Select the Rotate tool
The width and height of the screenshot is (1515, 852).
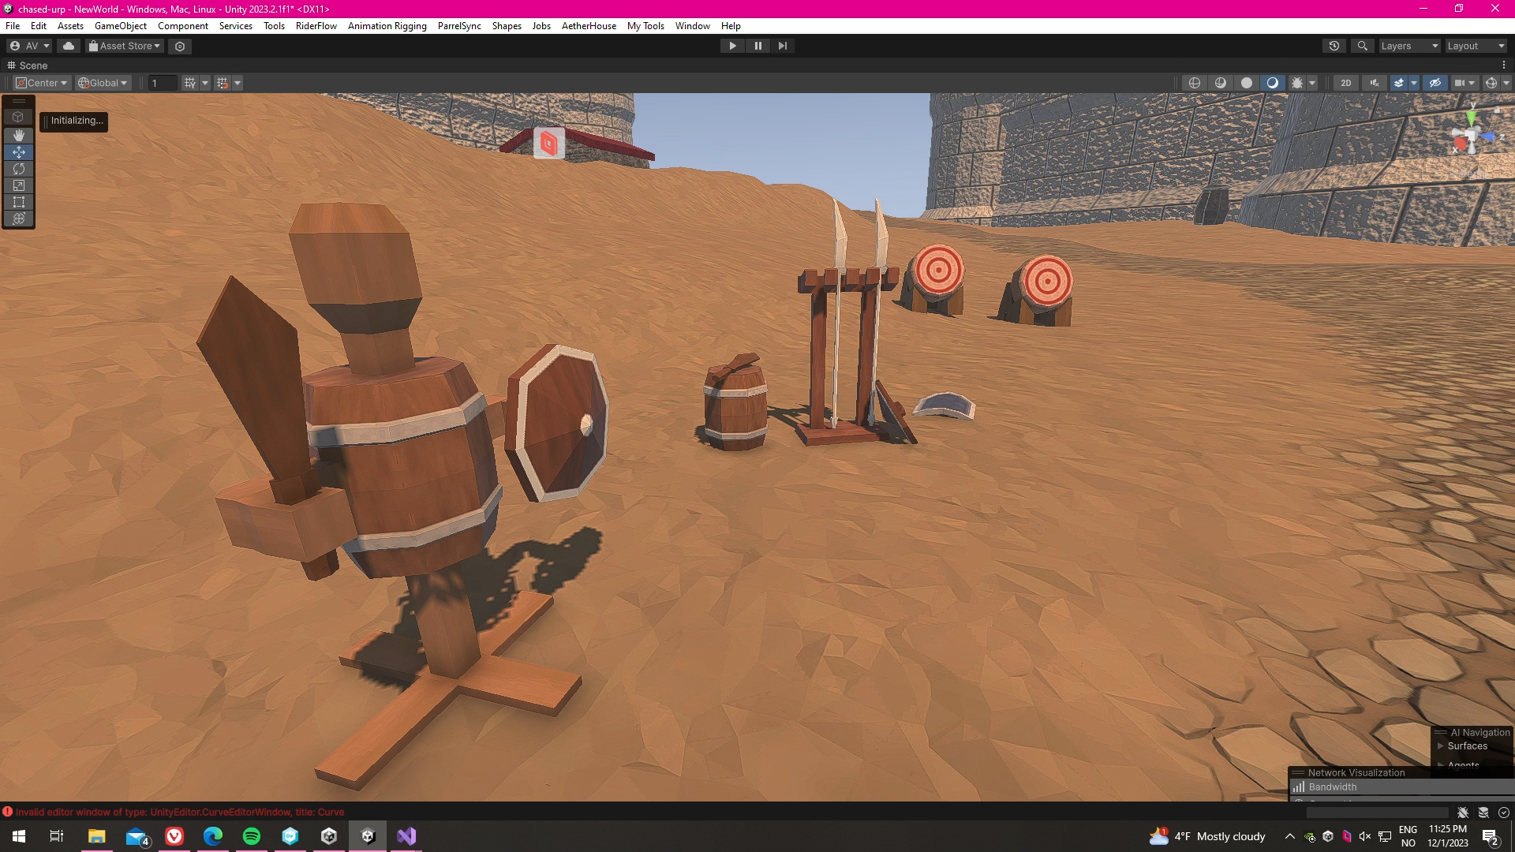19,169
